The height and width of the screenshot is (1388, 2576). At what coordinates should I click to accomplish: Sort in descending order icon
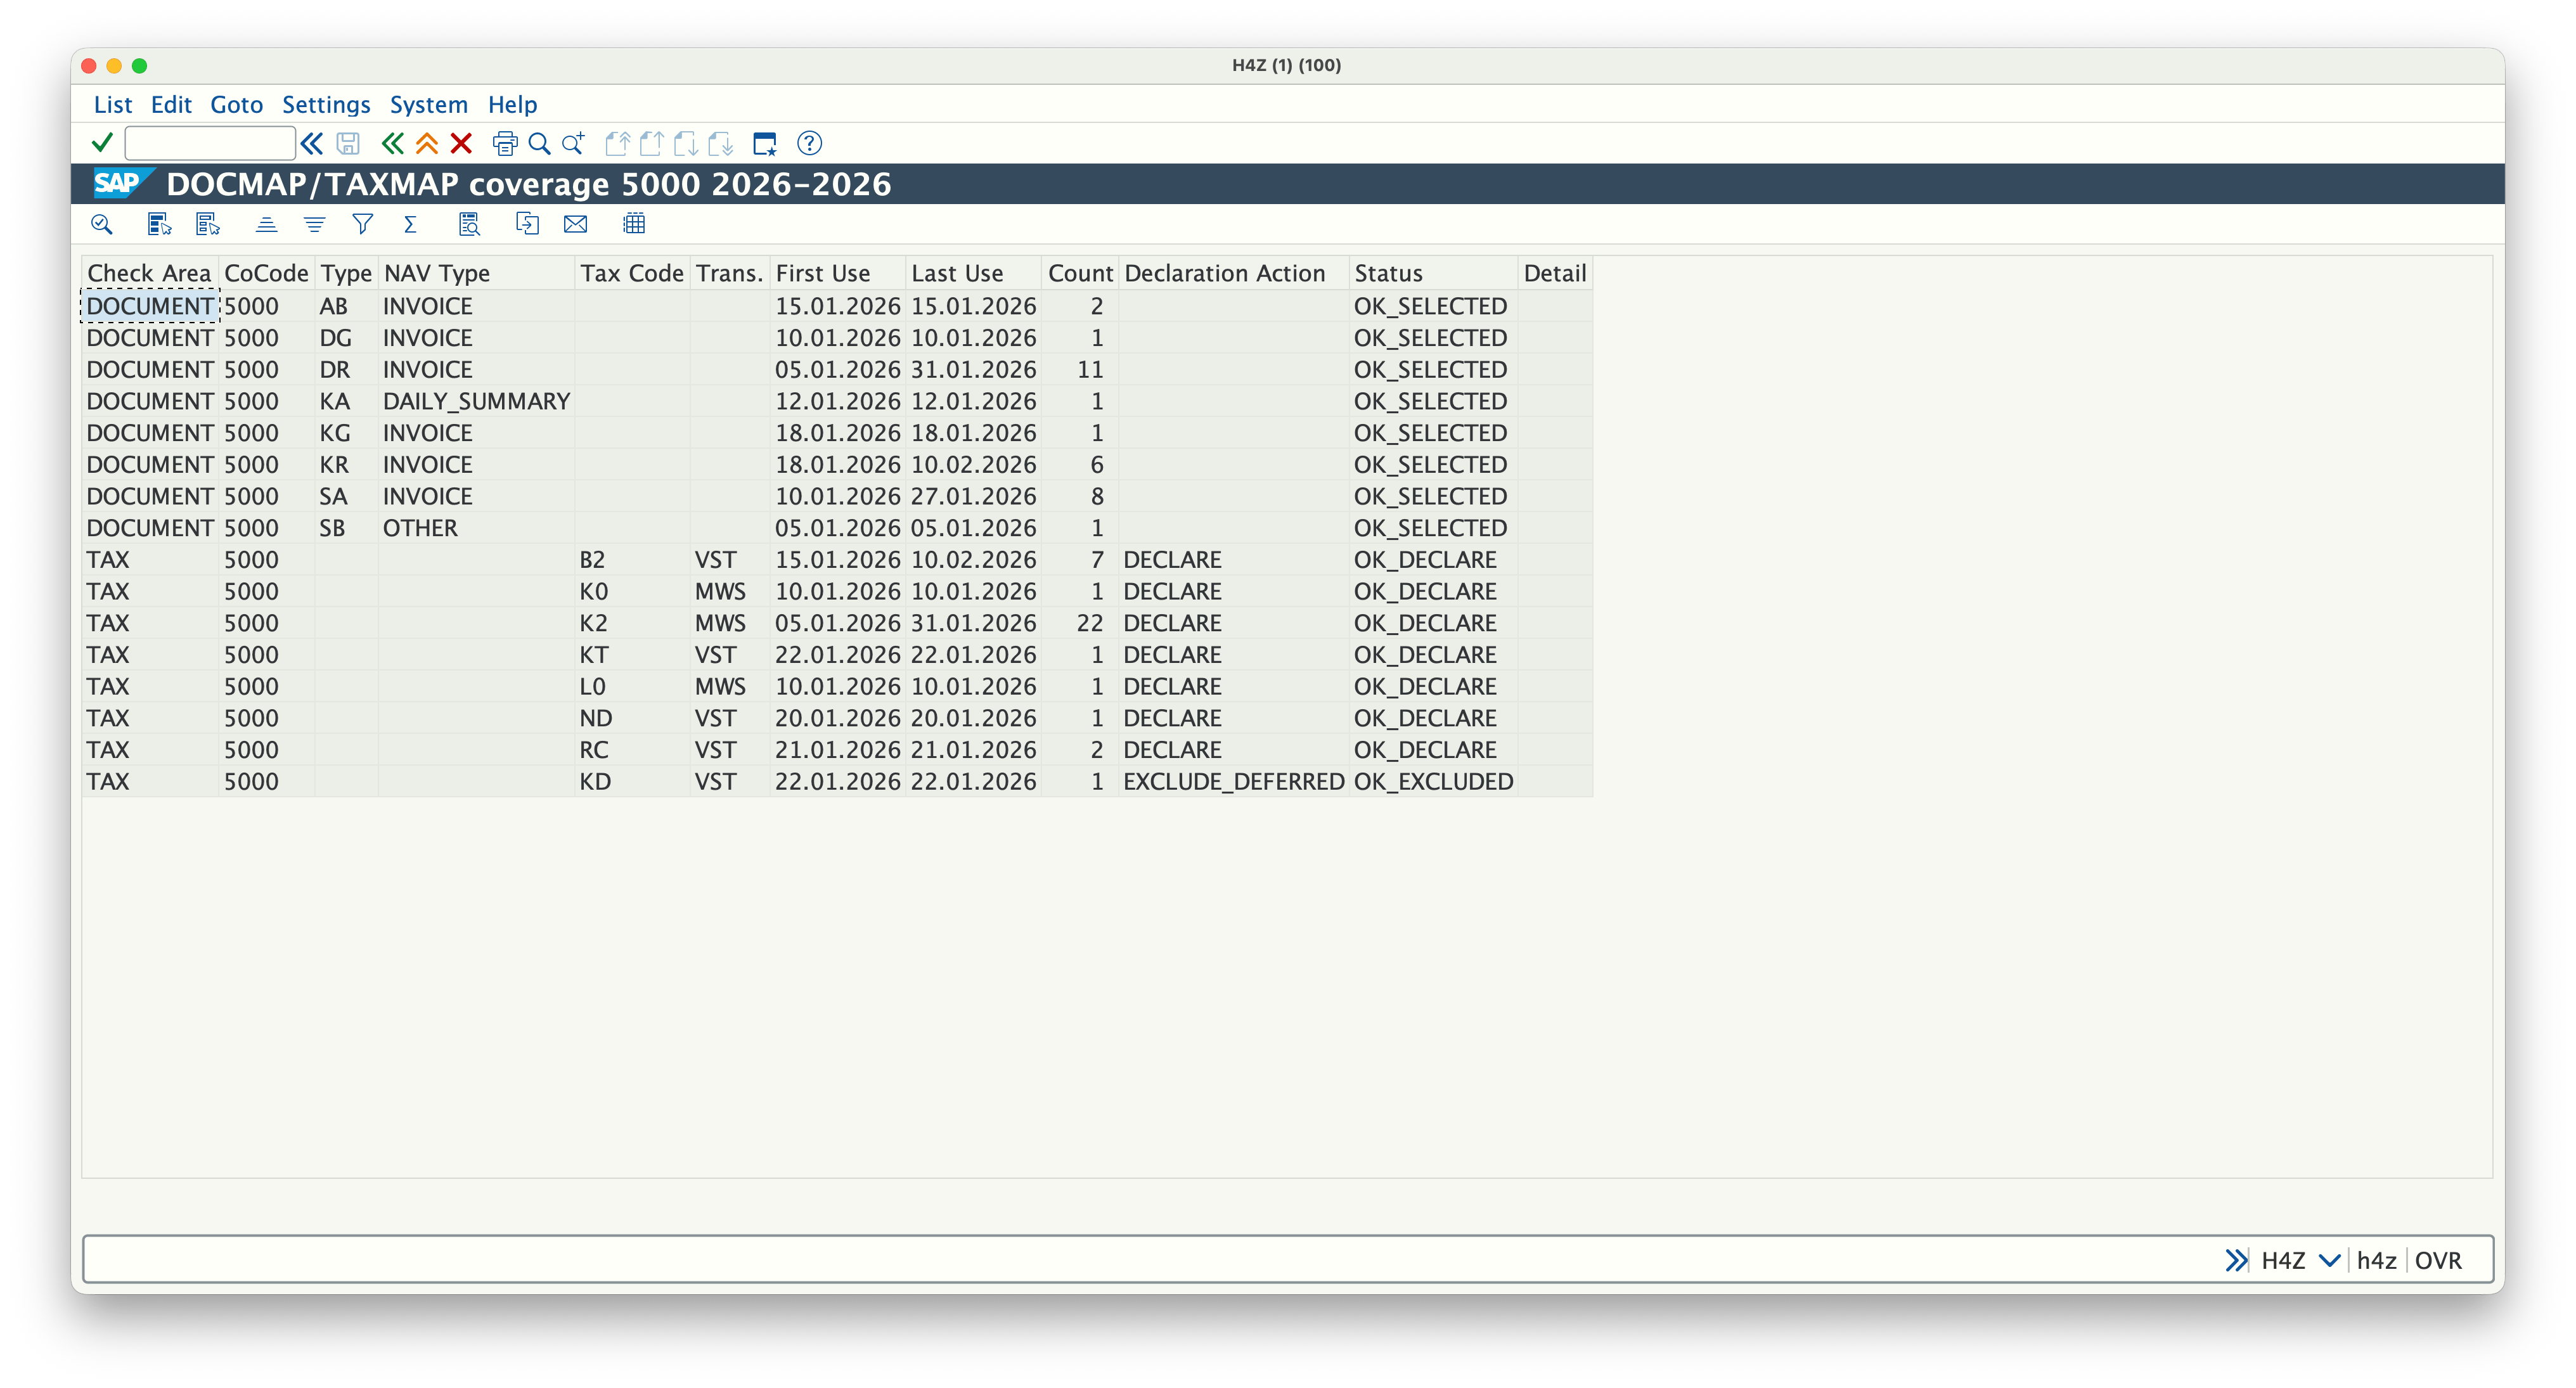pyautogui.click(x=314, y=224)
